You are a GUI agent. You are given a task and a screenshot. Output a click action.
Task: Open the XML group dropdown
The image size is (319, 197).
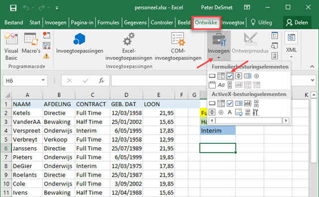tap(291, 45)
